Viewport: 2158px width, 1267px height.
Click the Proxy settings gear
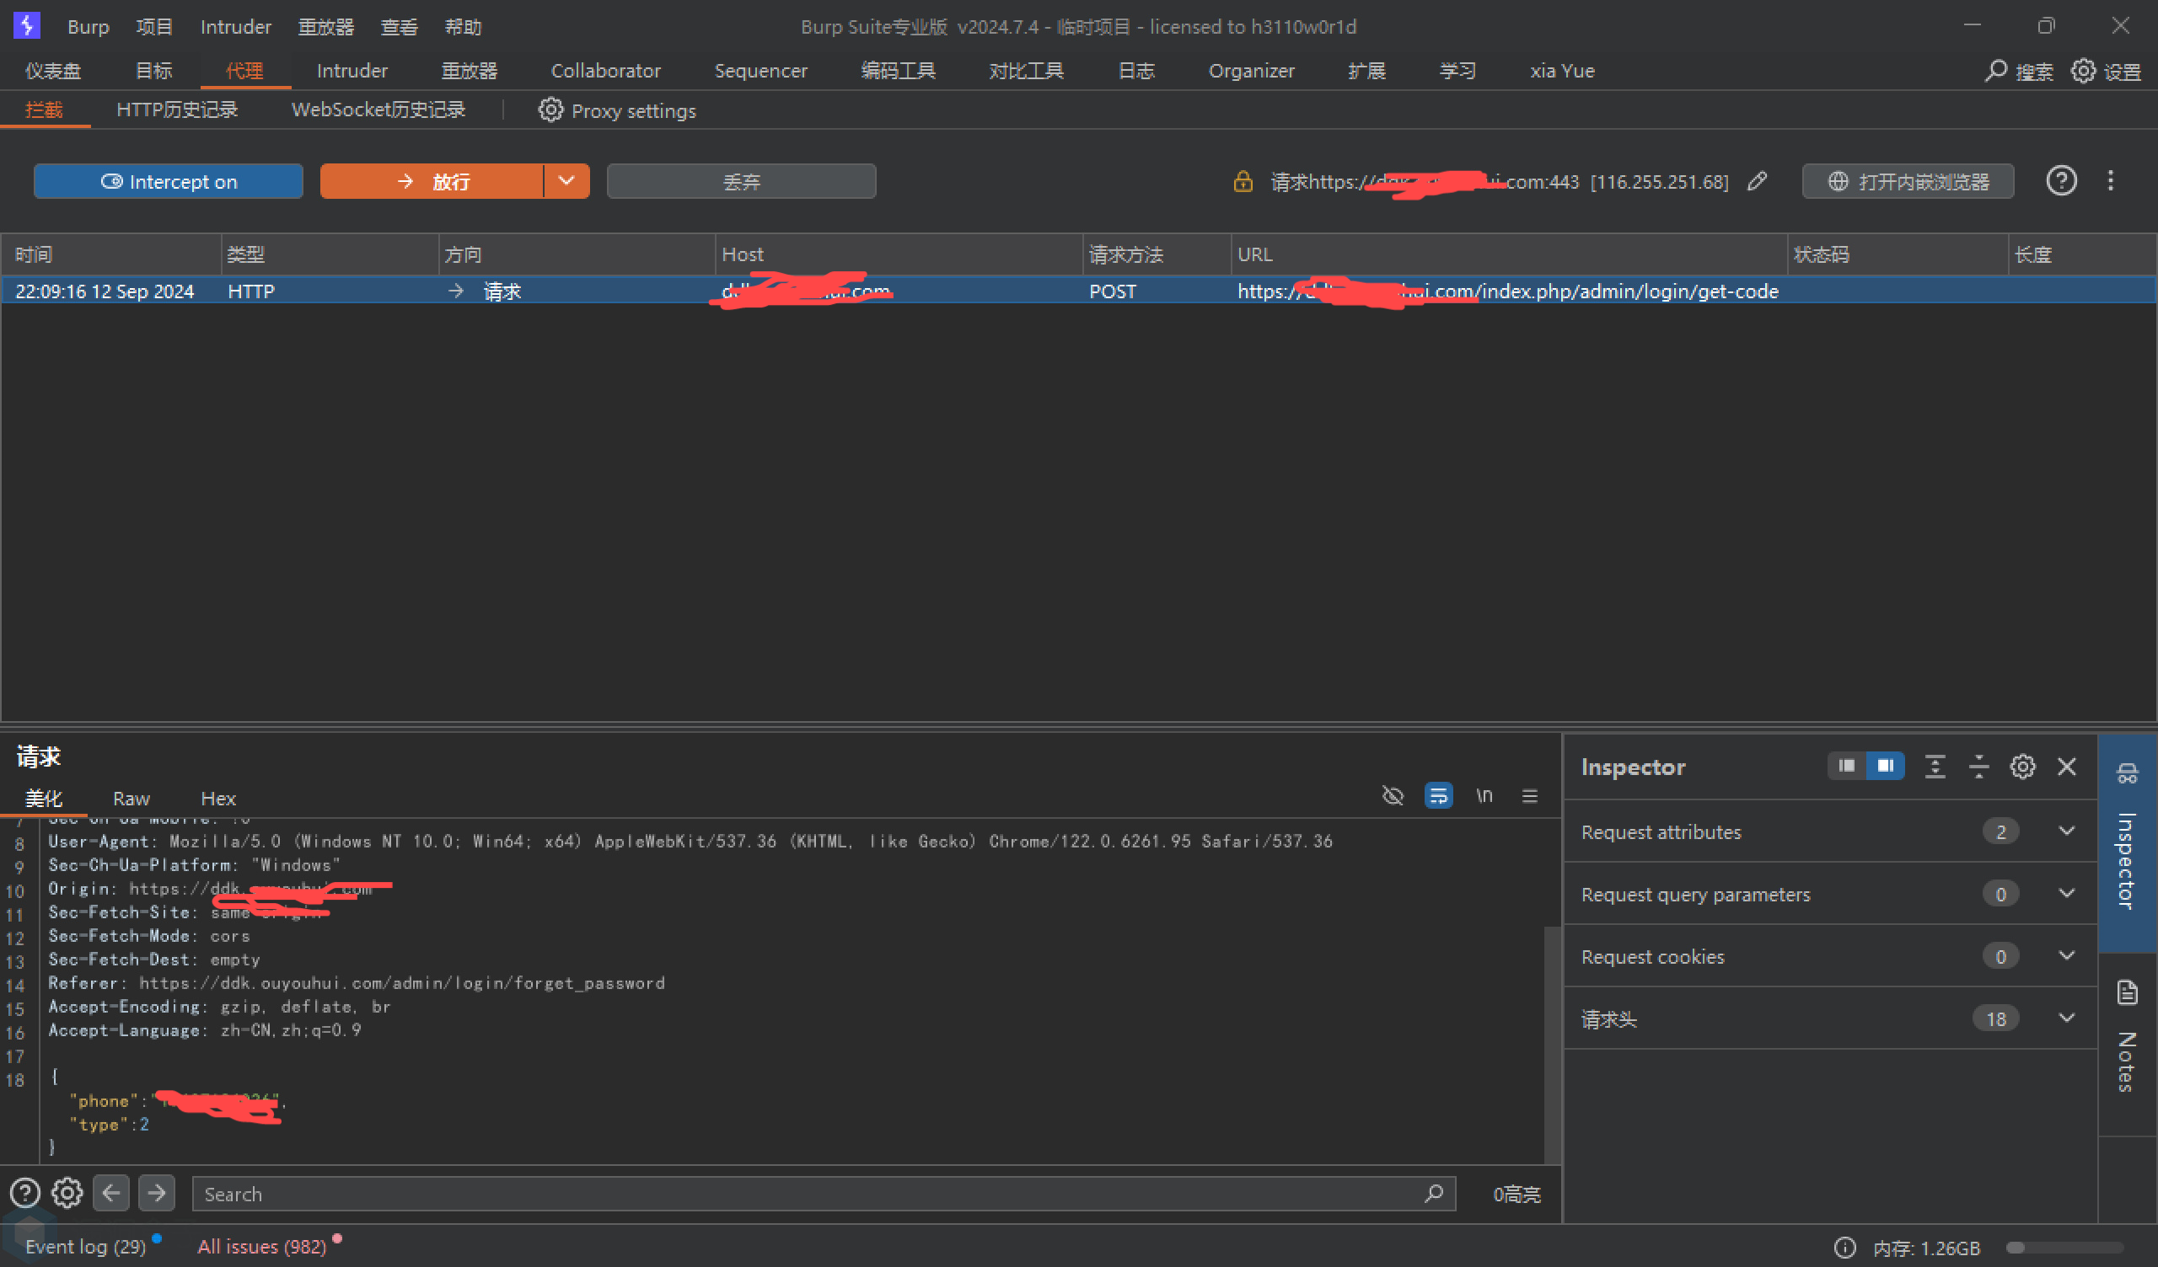550,110
